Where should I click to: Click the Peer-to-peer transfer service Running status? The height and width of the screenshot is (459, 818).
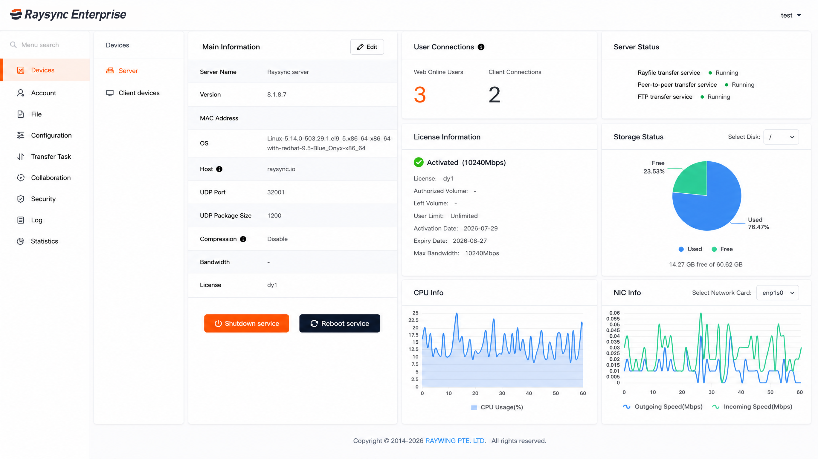(x=739, y=85)
